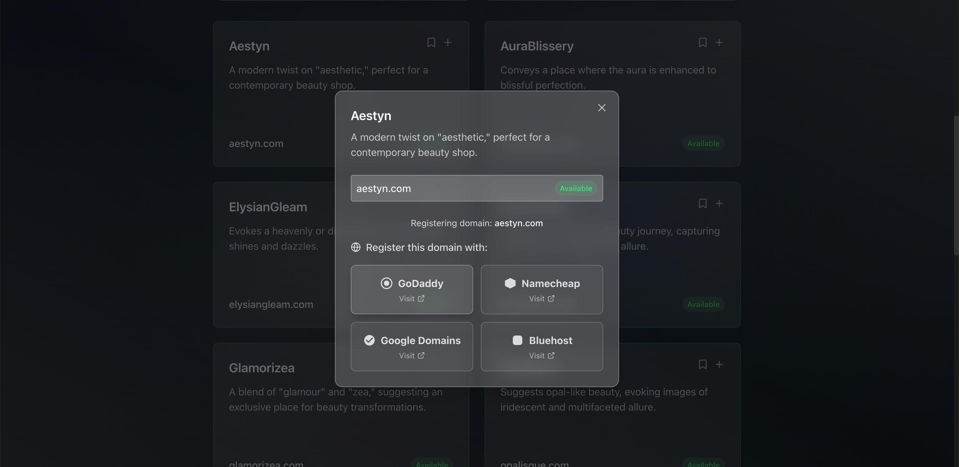Close the Aestyn dialog
The width and height of the screenshot is (959, 467).
[602, 108]
